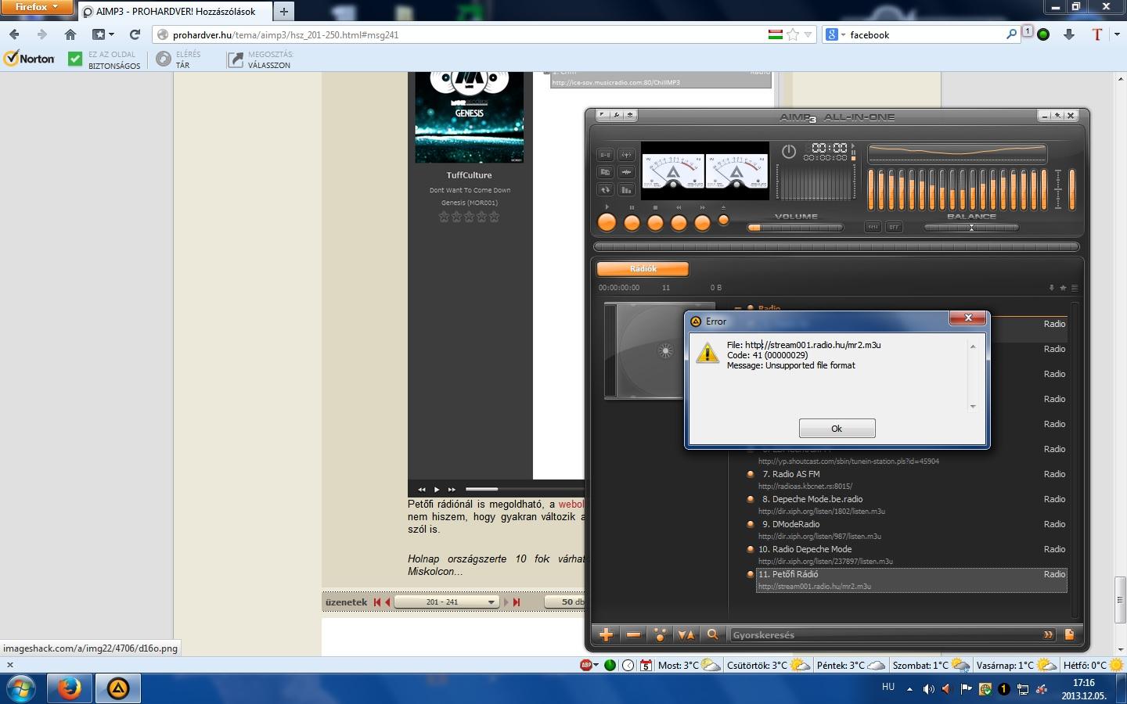The image size is (1127, 704).
Task: Bookmark this page with star
Action: pos(793,34)
